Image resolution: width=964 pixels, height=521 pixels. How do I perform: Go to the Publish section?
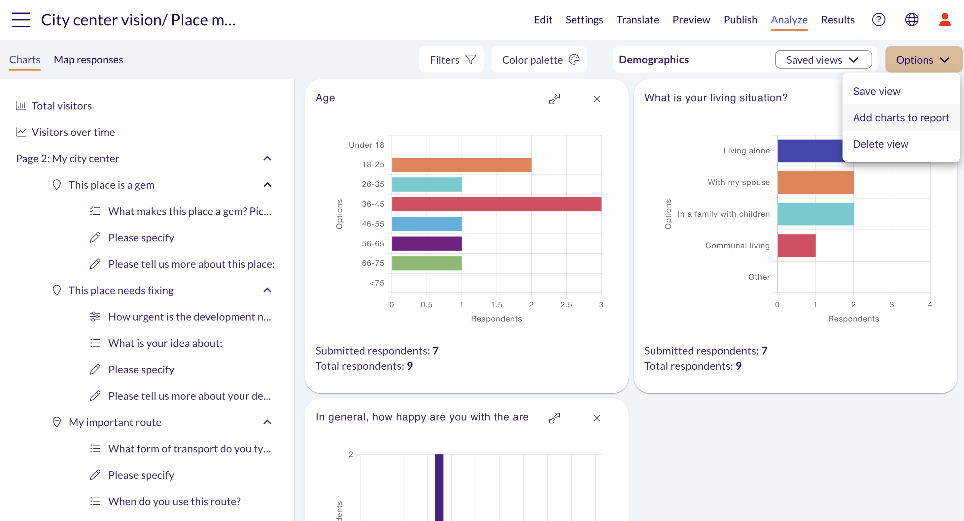[740, 19]
